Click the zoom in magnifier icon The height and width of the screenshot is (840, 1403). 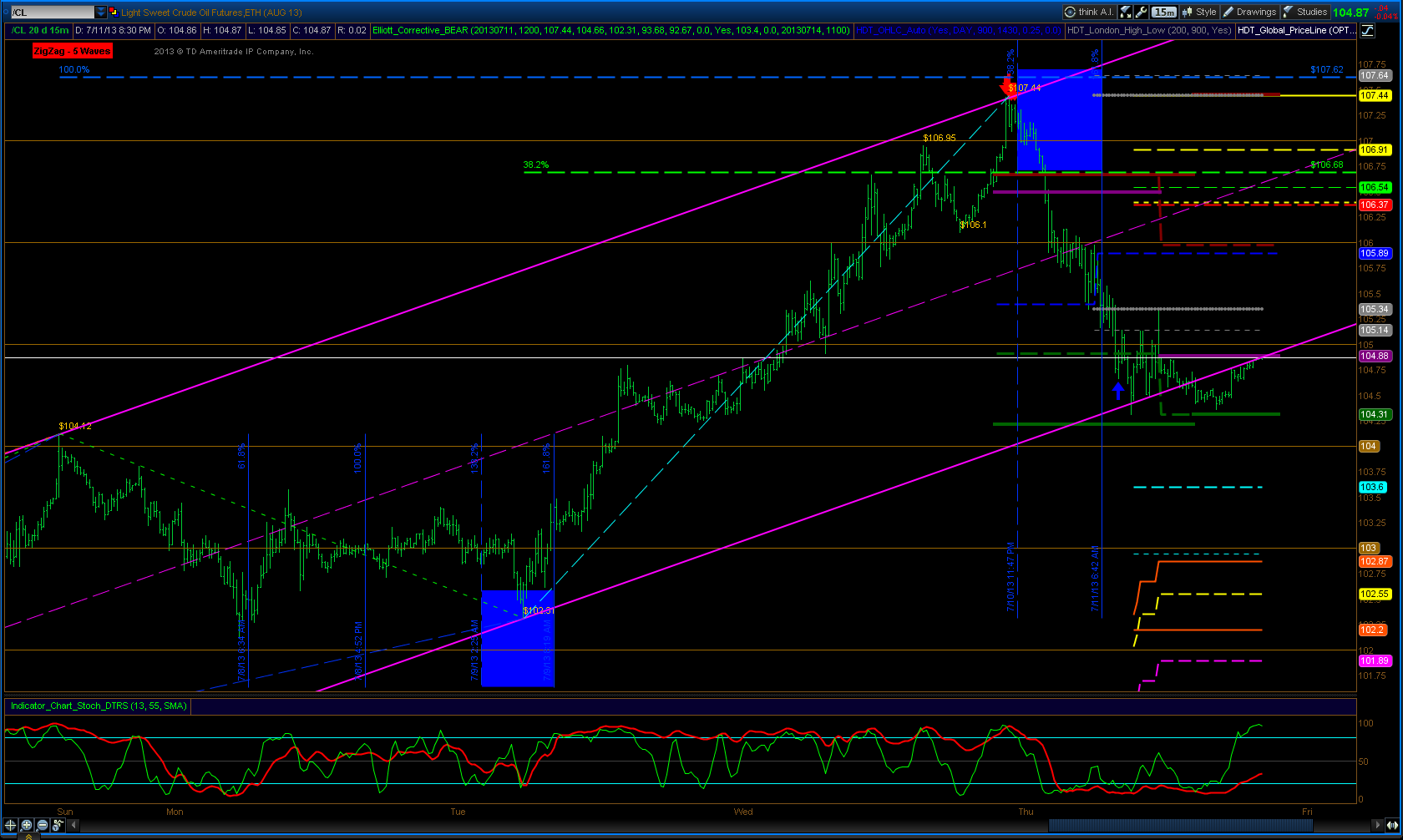point(27,825)
